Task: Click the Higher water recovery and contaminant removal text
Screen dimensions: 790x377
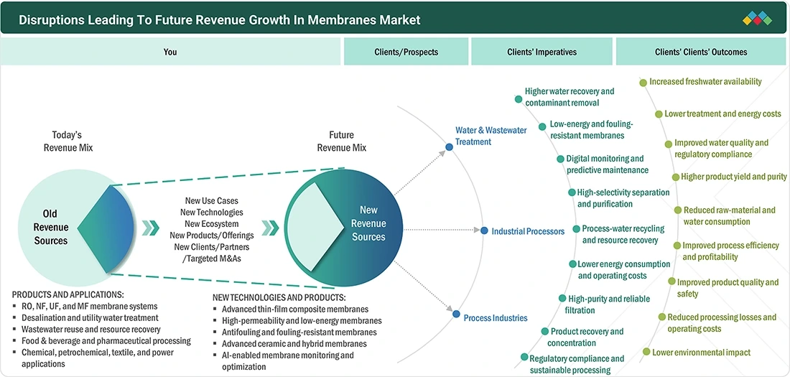Action: [x=570, y=97]
